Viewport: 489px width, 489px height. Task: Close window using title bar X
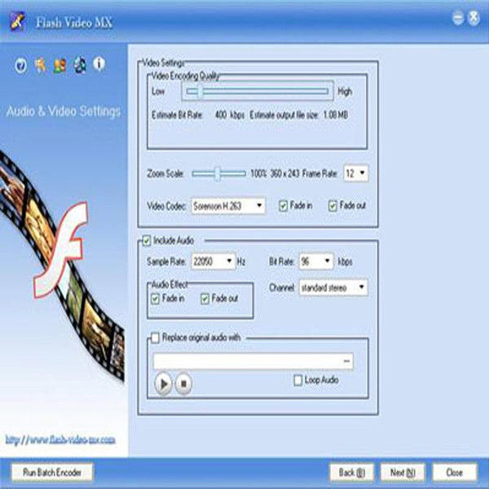474,18
